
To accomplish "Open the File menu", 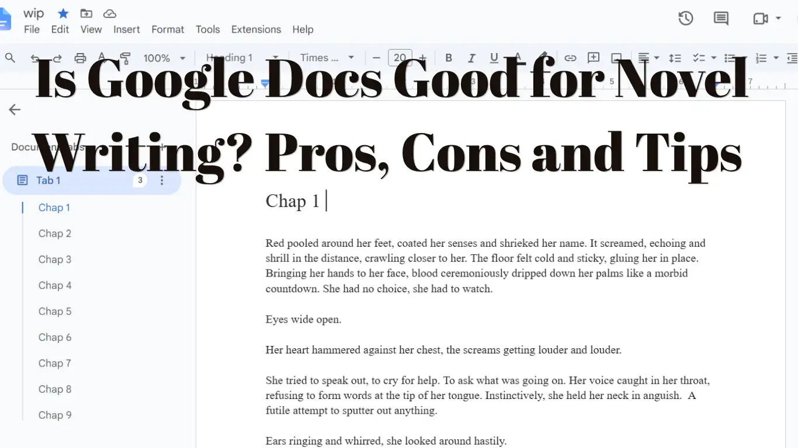I will coord(32,29).
